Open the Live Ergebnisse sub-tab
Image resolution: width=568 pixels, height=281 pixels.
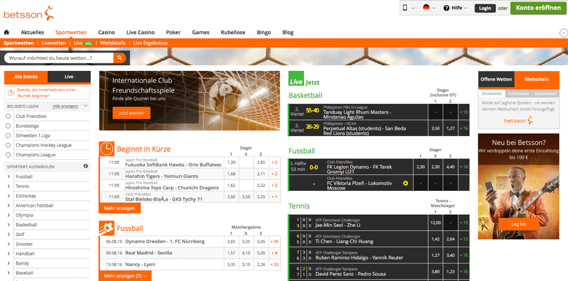tap(151, 43)
